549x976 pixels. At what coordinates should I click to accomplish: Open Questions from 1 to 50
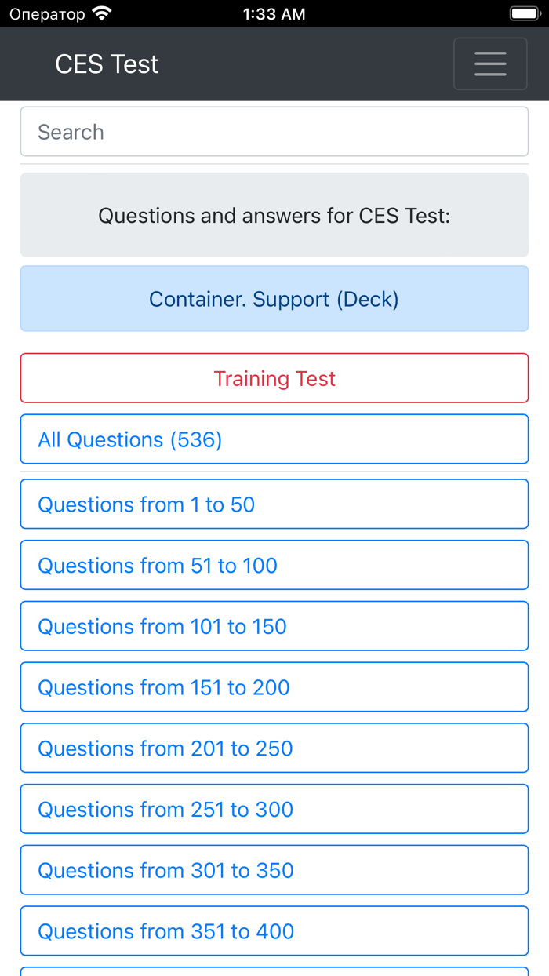[x=274, y=504]
